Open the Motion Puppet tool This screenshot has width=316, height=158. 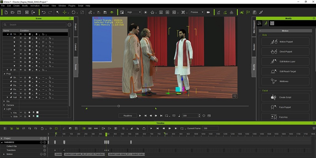tap(285, 41)
